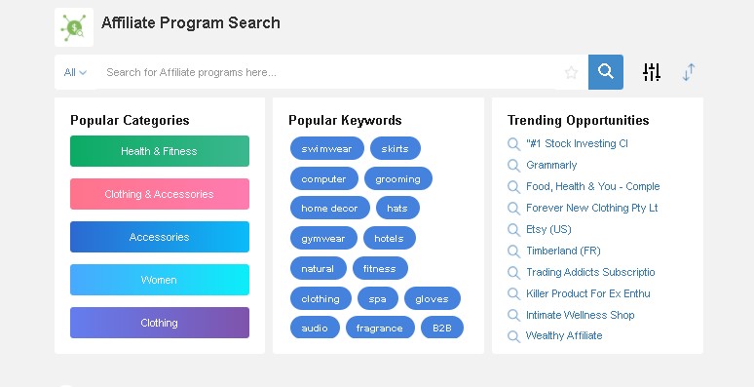Open the filter sliders icon
This screenshot has width=754, height=387.
pos(652,72)
